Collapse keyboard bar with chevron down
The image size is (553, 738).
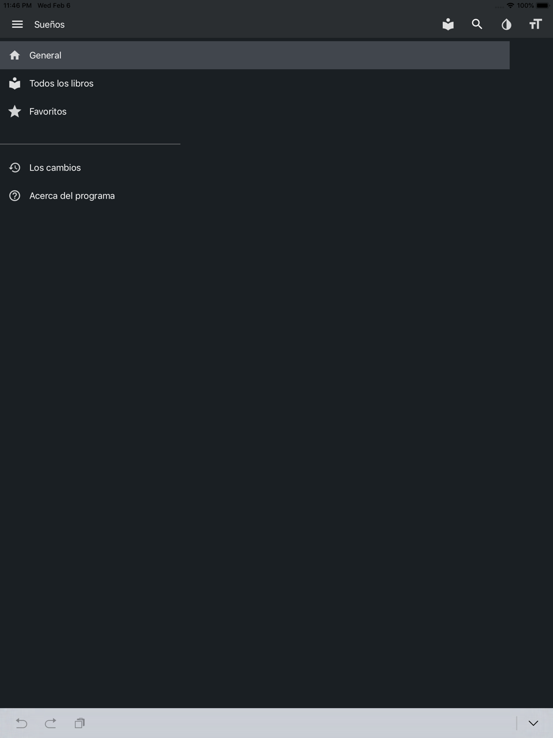coord(533,723)
